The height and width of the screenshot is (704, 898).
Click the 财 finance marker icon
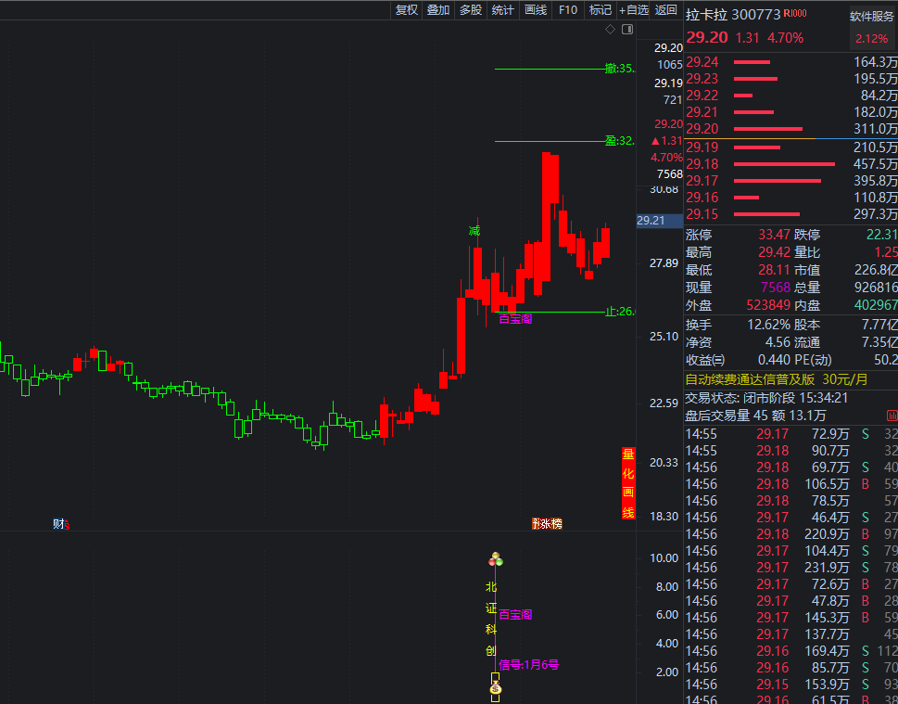tap(61, 524)
